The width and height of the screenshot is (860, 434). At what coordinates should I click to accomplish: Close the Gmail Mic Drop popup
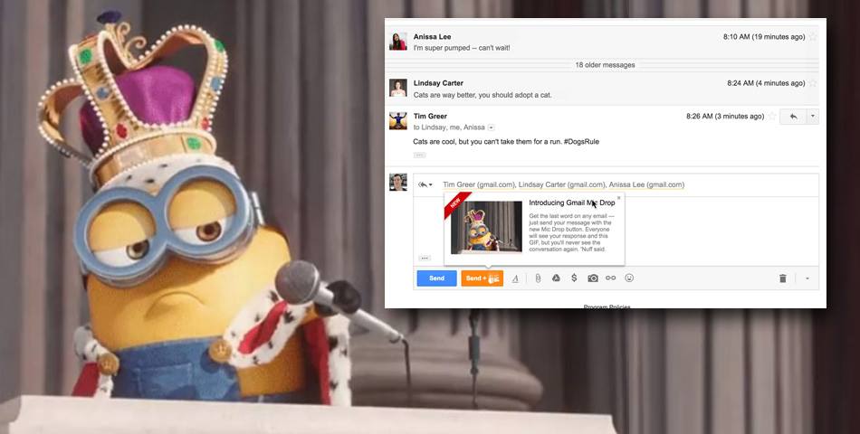click(x=618, y=198)
